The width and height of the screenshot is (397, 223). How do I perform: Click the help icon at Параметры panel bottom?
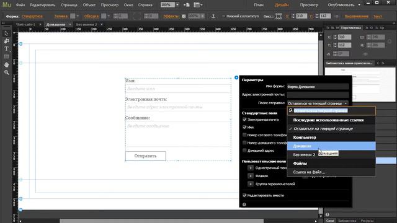click(x=244, y=204)
